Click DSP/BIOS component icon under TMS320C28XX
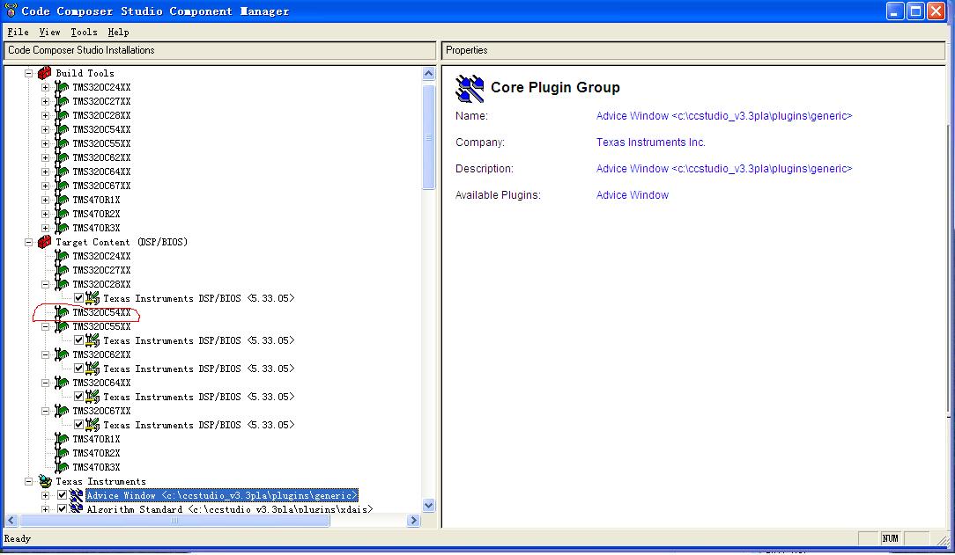 coord(93,298)
